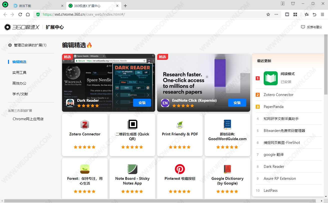Open Chrome网上应用店 link
Image resolution: width=328 pixels, height=203 pixels.
click(x=28, y=119)
